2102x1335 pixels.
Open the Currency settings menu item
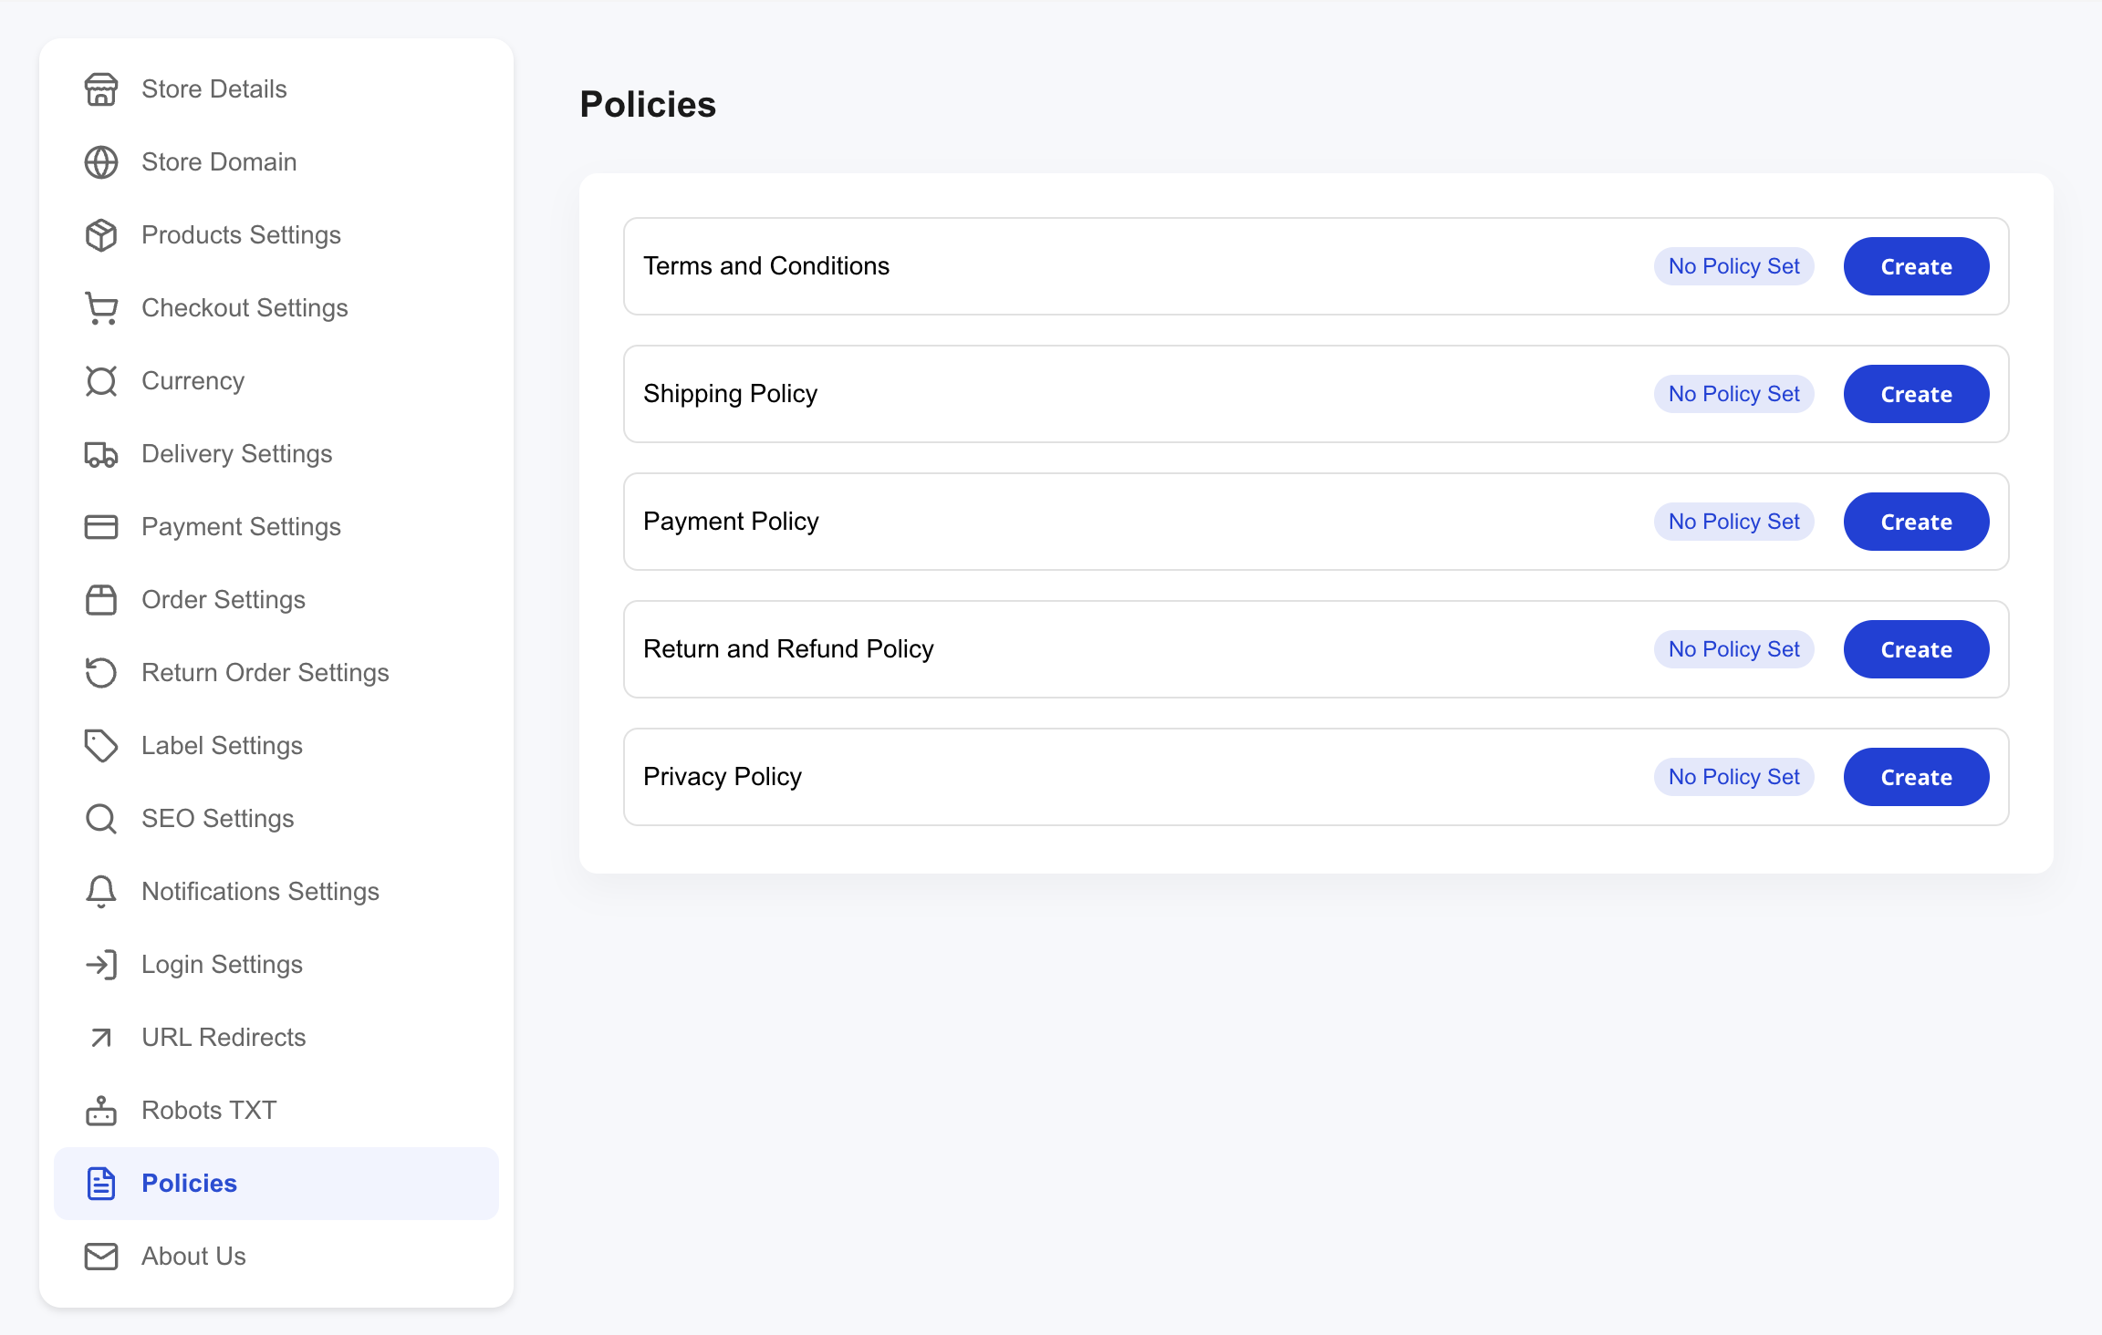click(x=193, y=380)
